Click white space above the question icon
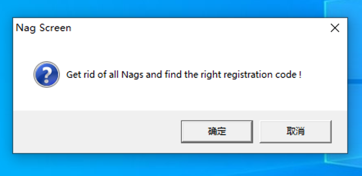This screenshot has width=362, height=176. click(47, 50)
